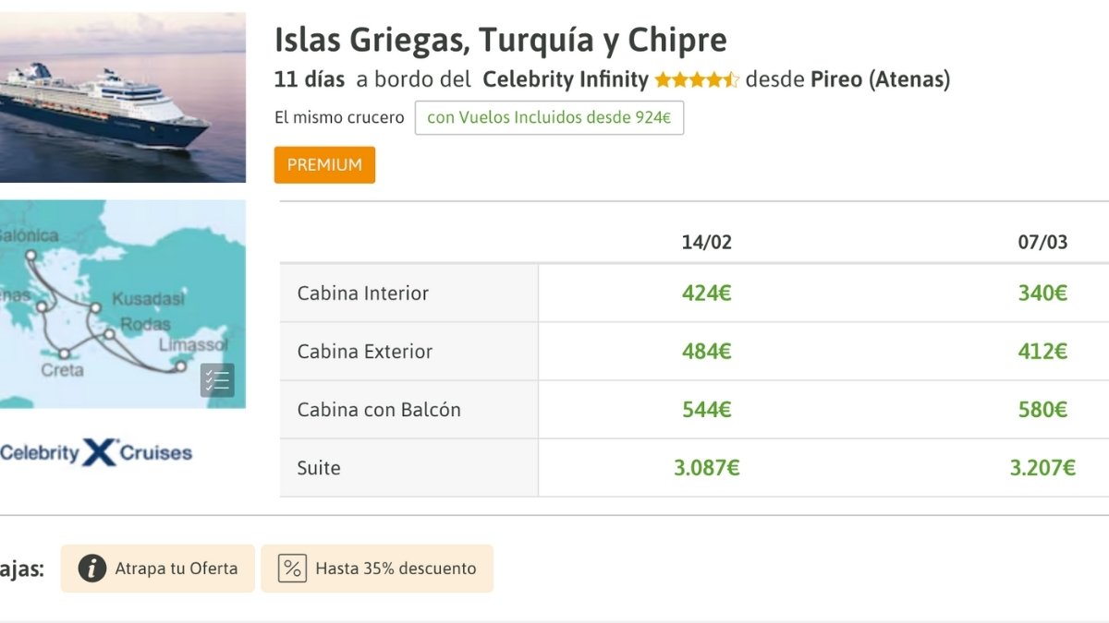Select 340€ Cabina Interior price for 07/03

pyautogui.click(x=1042, y=294)
